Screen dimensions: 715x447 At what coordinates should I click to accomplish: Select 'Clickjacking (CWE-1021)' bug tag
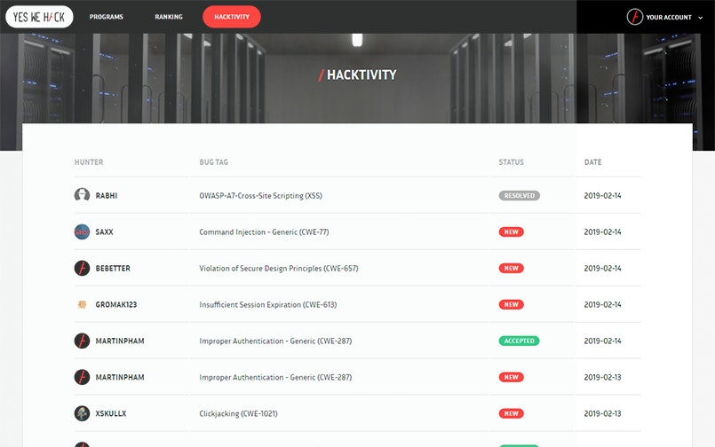(x=238, y=414)
